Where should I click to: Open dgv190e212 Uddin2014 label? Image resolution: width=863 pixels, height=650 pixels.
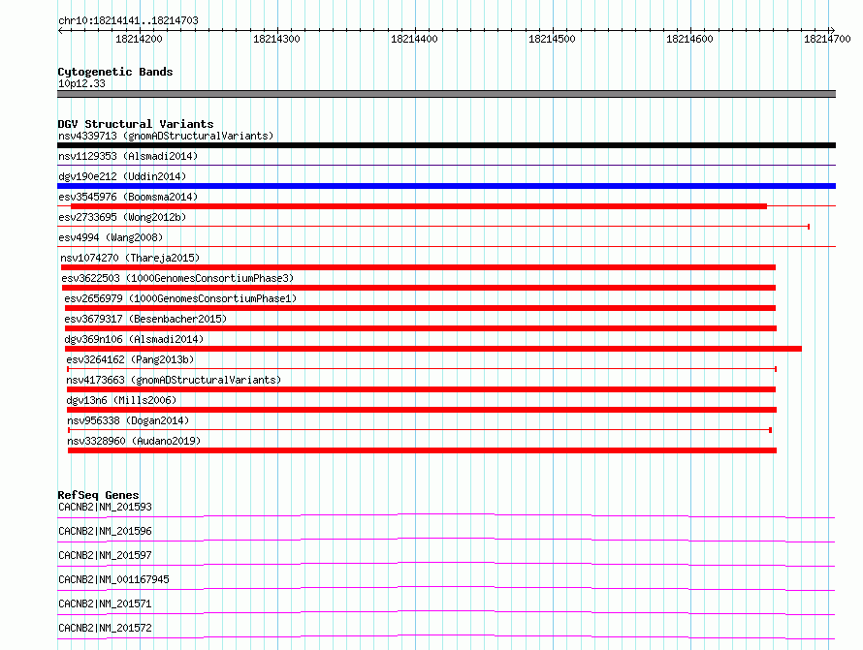(x=122, y=176)
